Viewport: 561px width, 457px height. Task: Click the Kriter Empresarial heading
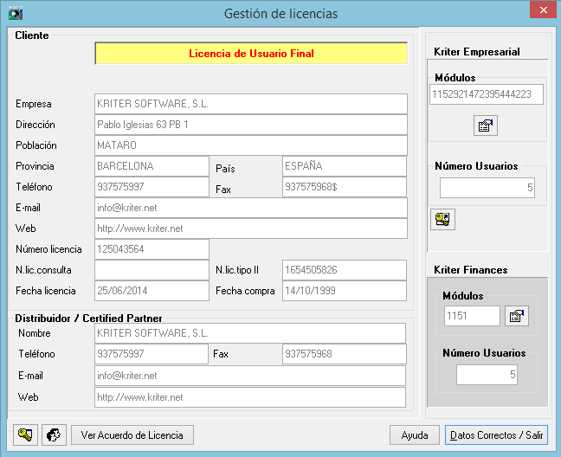point(476,52)
